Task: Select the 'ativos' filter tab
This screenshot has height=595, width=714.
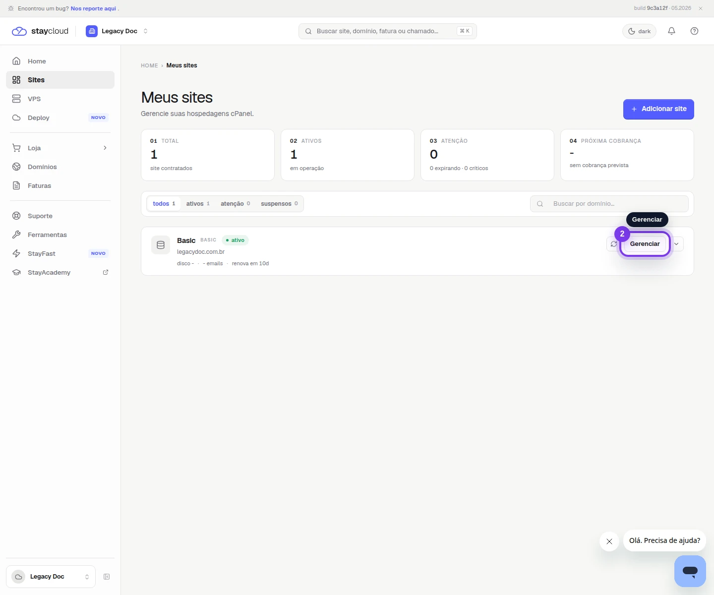Action: pos(198,204)
